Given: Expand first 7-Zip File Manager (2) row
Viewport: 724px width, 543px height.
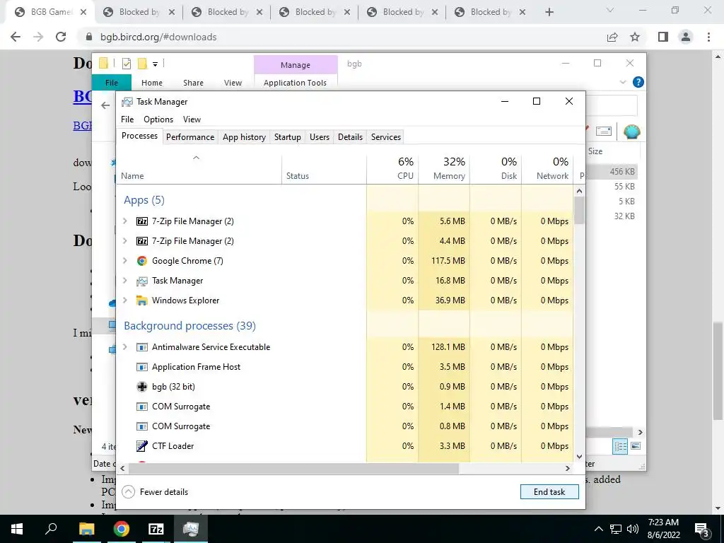Looking at the screenshot, I should pyautogui.click(x=124, y=221).
